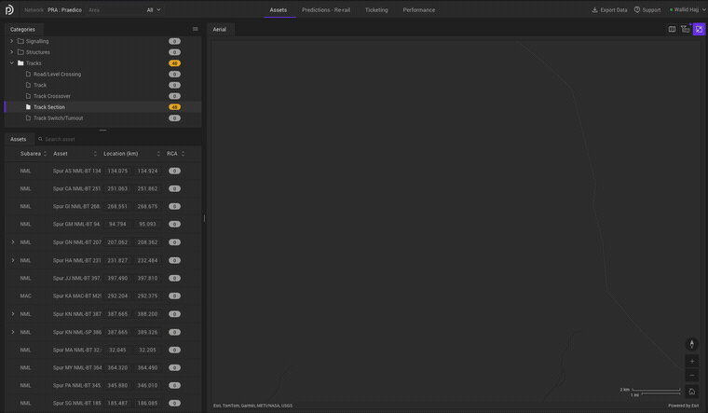Click the Praedico logo icon
The height and width of the screenshot is (413, 708).
coord(9,9)
